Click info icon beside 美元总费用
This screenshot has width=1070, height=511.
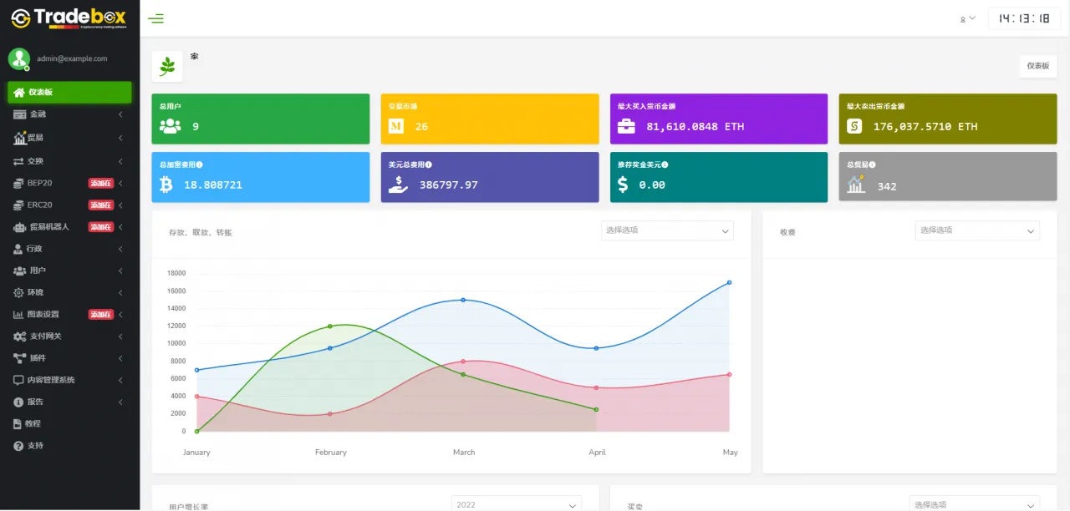coord(429,165)
